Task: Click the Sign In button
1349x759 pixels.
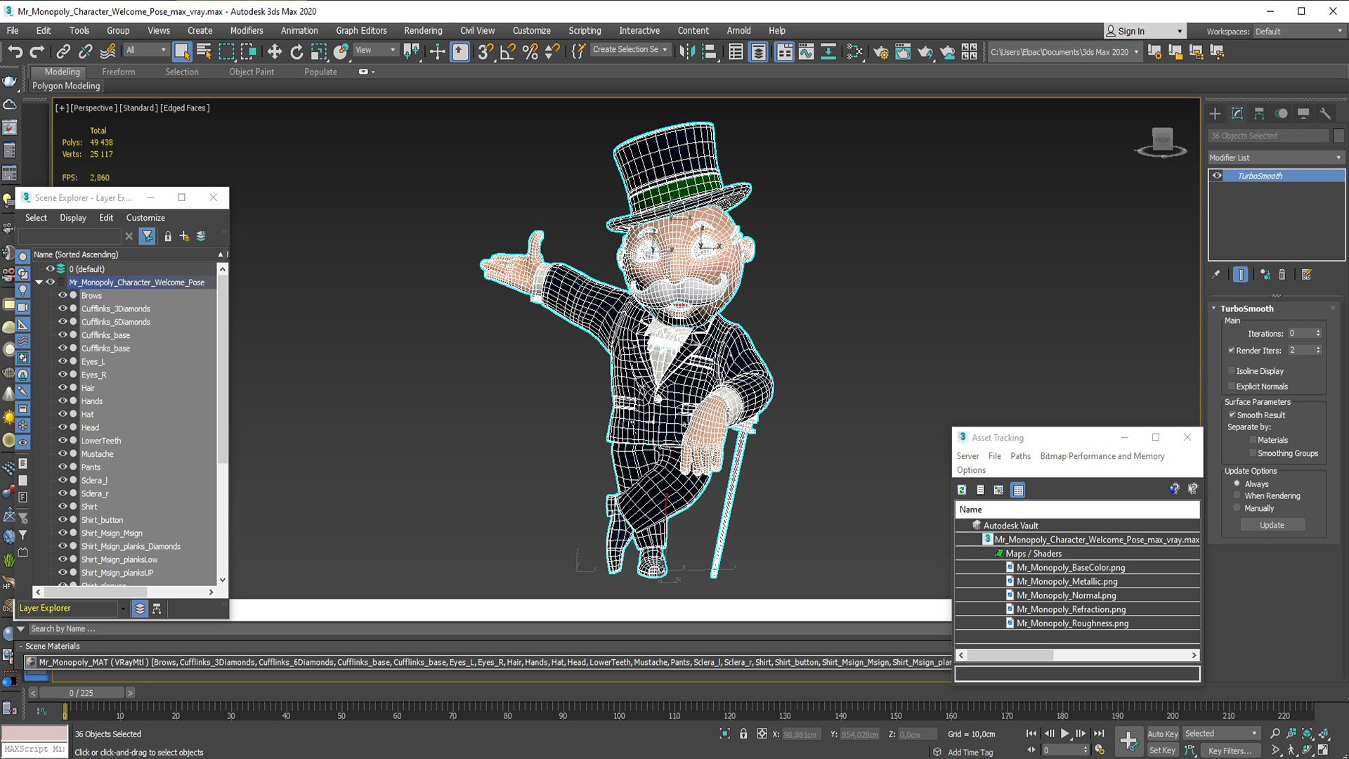Action: click(x=1144, y=31)
